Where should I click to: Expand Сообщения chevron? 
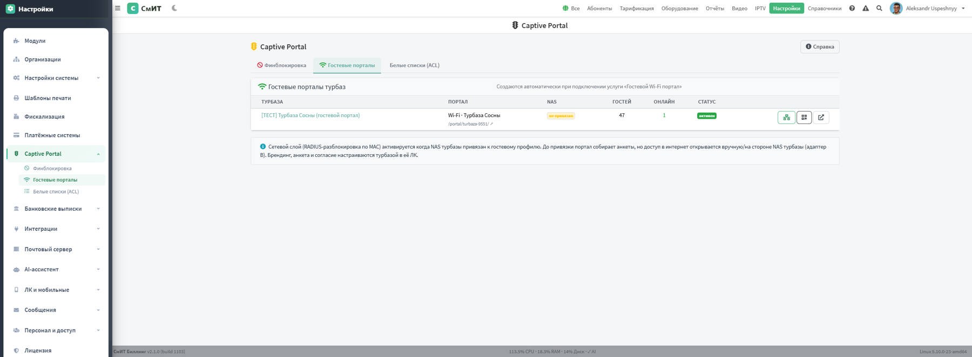98,310
